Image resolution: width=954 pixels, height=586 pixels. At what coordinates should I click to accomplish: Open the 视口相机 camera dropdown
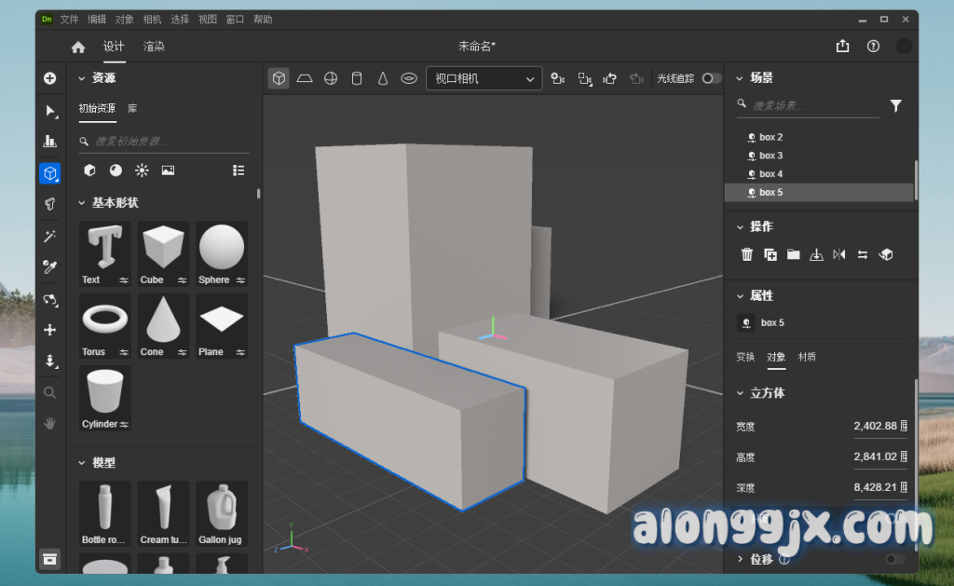pos(484,78)
